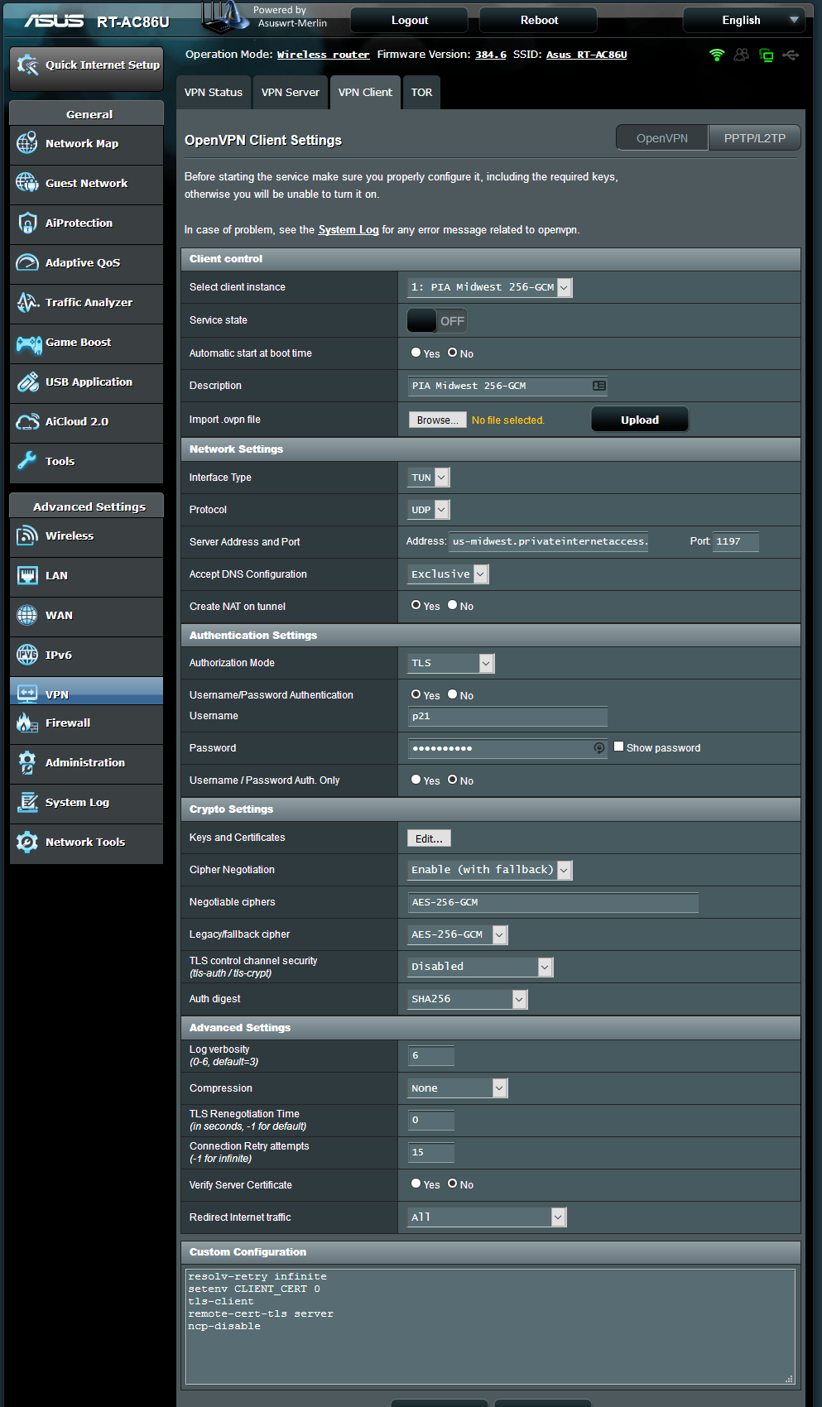Click the WiFi status icon in header
Image resolution: width=822 pixels, height=1407 pixels.
(717, 55)
